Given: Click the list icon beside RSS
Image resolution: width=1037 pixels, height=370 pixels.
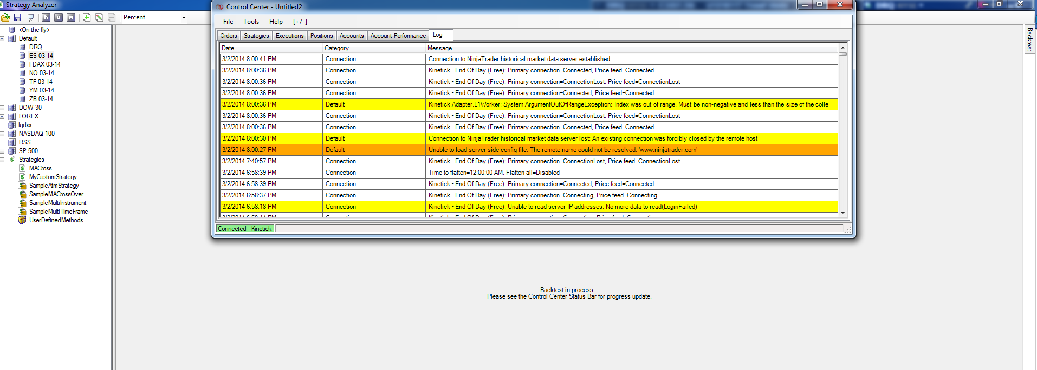Looking at the screenshot, I should coord(12,142).
